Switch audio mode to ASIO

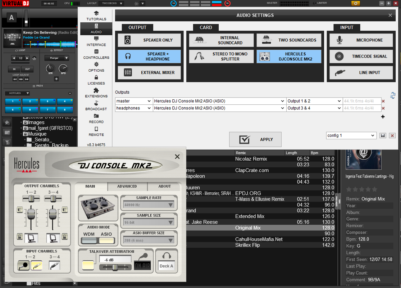[x=106, y=240]
